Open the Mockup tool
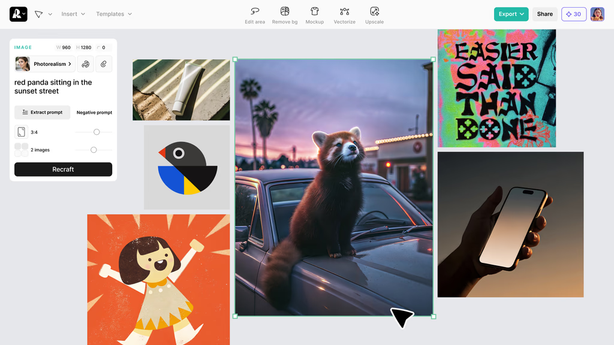The width and height of the screenshot is (614, 345). [314, 16]
